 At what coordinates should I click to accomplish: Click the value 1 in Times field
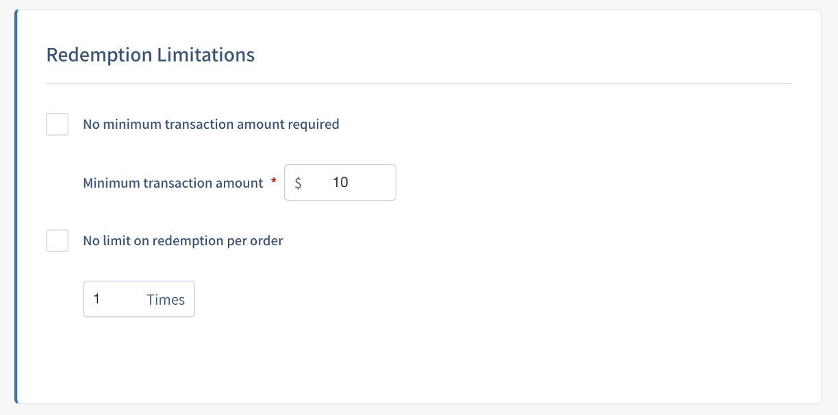[x=97, y=299]
